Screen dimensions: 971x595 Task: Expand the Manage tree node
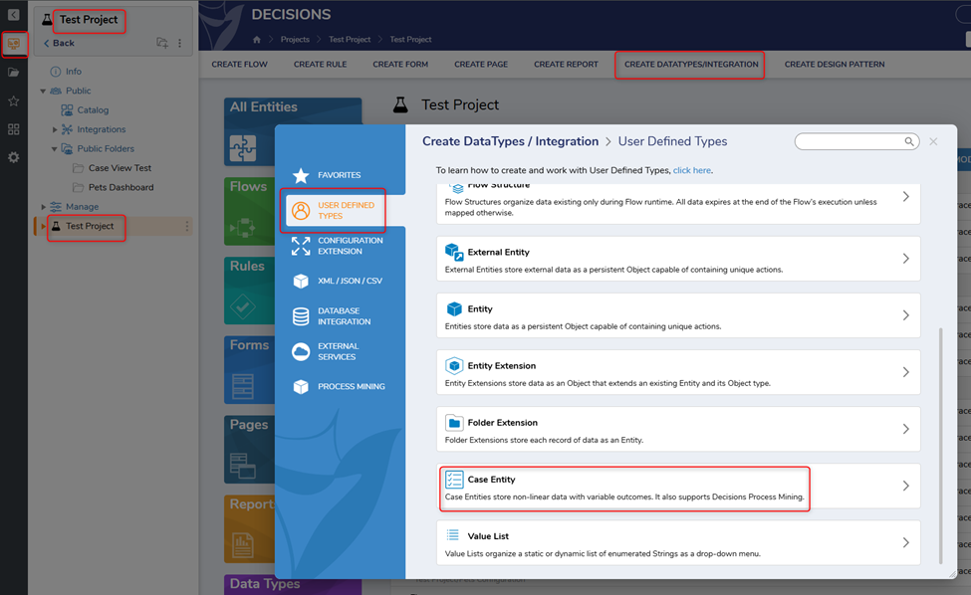pos(43,207)
